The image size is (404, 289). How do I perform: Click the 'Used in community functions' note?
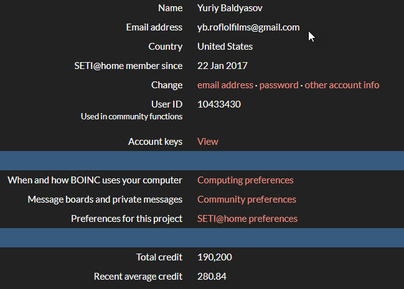(x=131, y=116)
